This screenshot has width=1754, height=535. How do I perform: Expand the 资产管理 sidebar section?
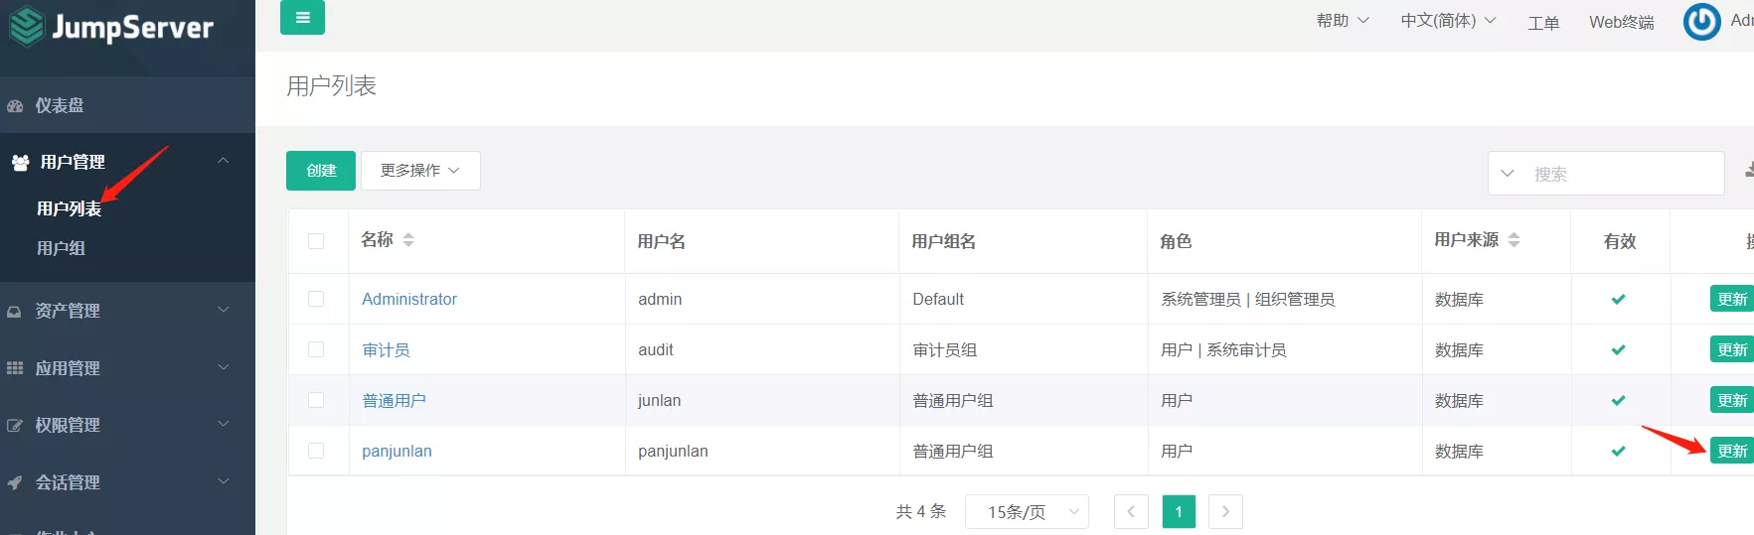[68, 311]
